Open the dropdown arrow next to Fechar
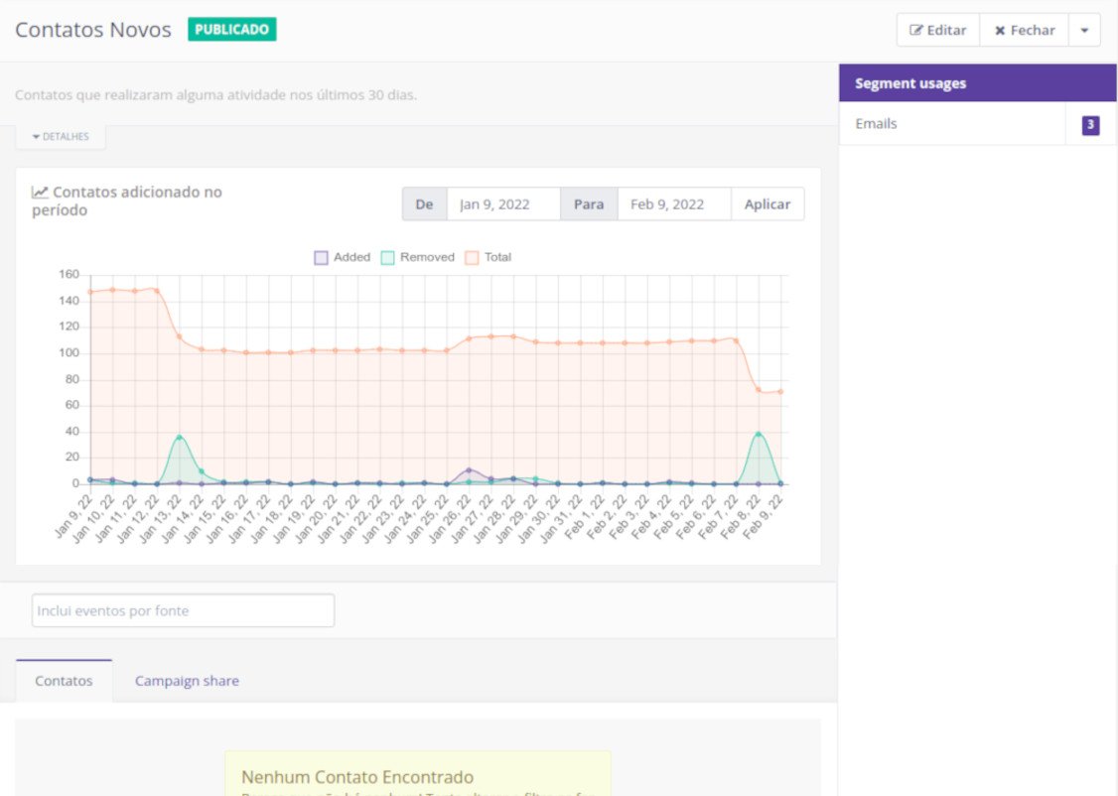1118x796 pixels. click(1084, 31)
